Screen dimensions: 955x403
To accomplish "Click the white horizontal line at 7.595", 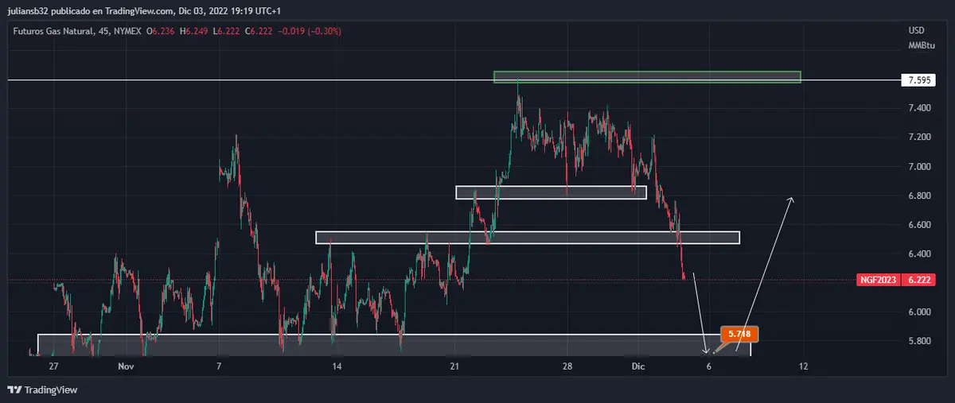I will click(x=239, y=80).
